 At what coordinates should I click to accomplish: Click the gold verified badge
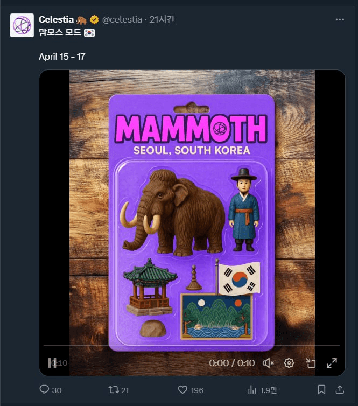coord(94,19)
